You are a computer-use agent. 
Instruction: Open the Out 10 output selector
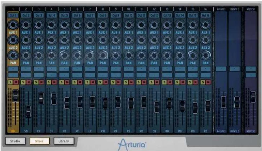coord(129,16)
